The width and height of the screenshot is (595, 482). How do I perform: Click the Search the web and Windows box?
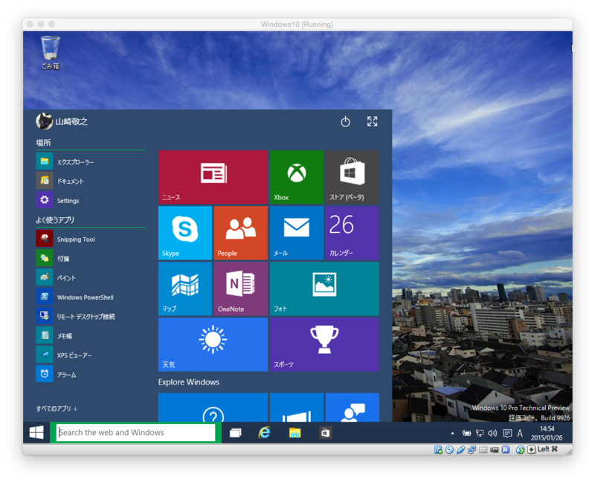pos(136,432)
